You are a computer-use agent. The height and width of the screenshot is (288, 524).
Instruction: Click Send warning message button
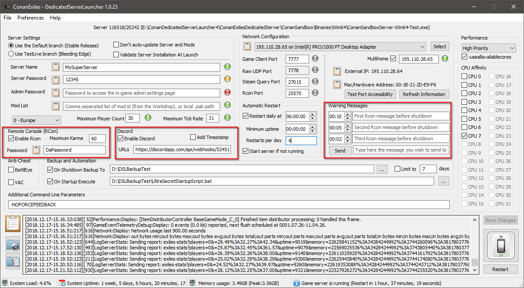click(340, 150)
